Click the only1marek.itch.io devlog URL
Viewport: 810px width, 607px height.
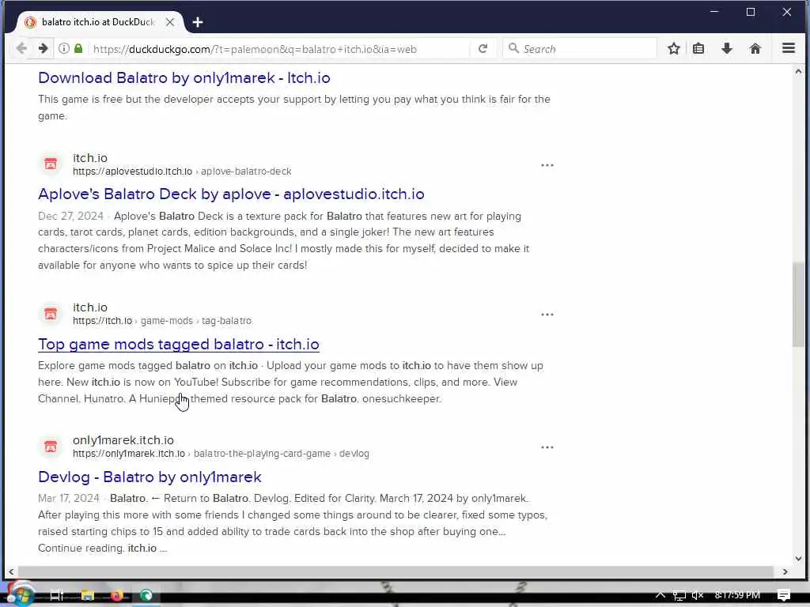coord(221,454)
